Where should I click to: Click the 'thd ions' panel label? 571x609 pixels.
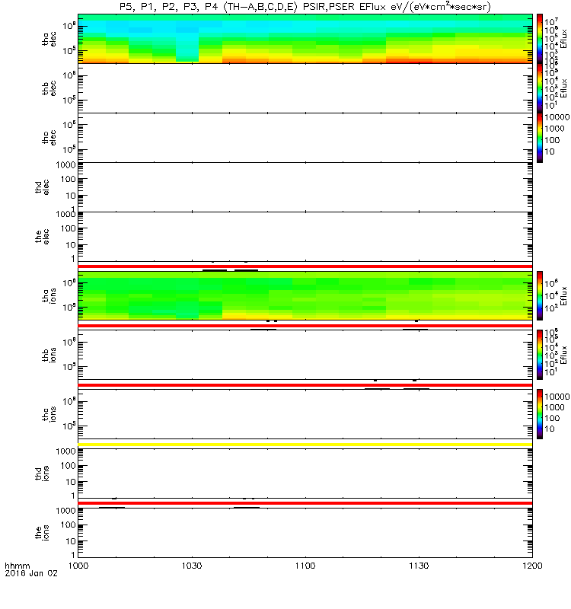point(43,473)
